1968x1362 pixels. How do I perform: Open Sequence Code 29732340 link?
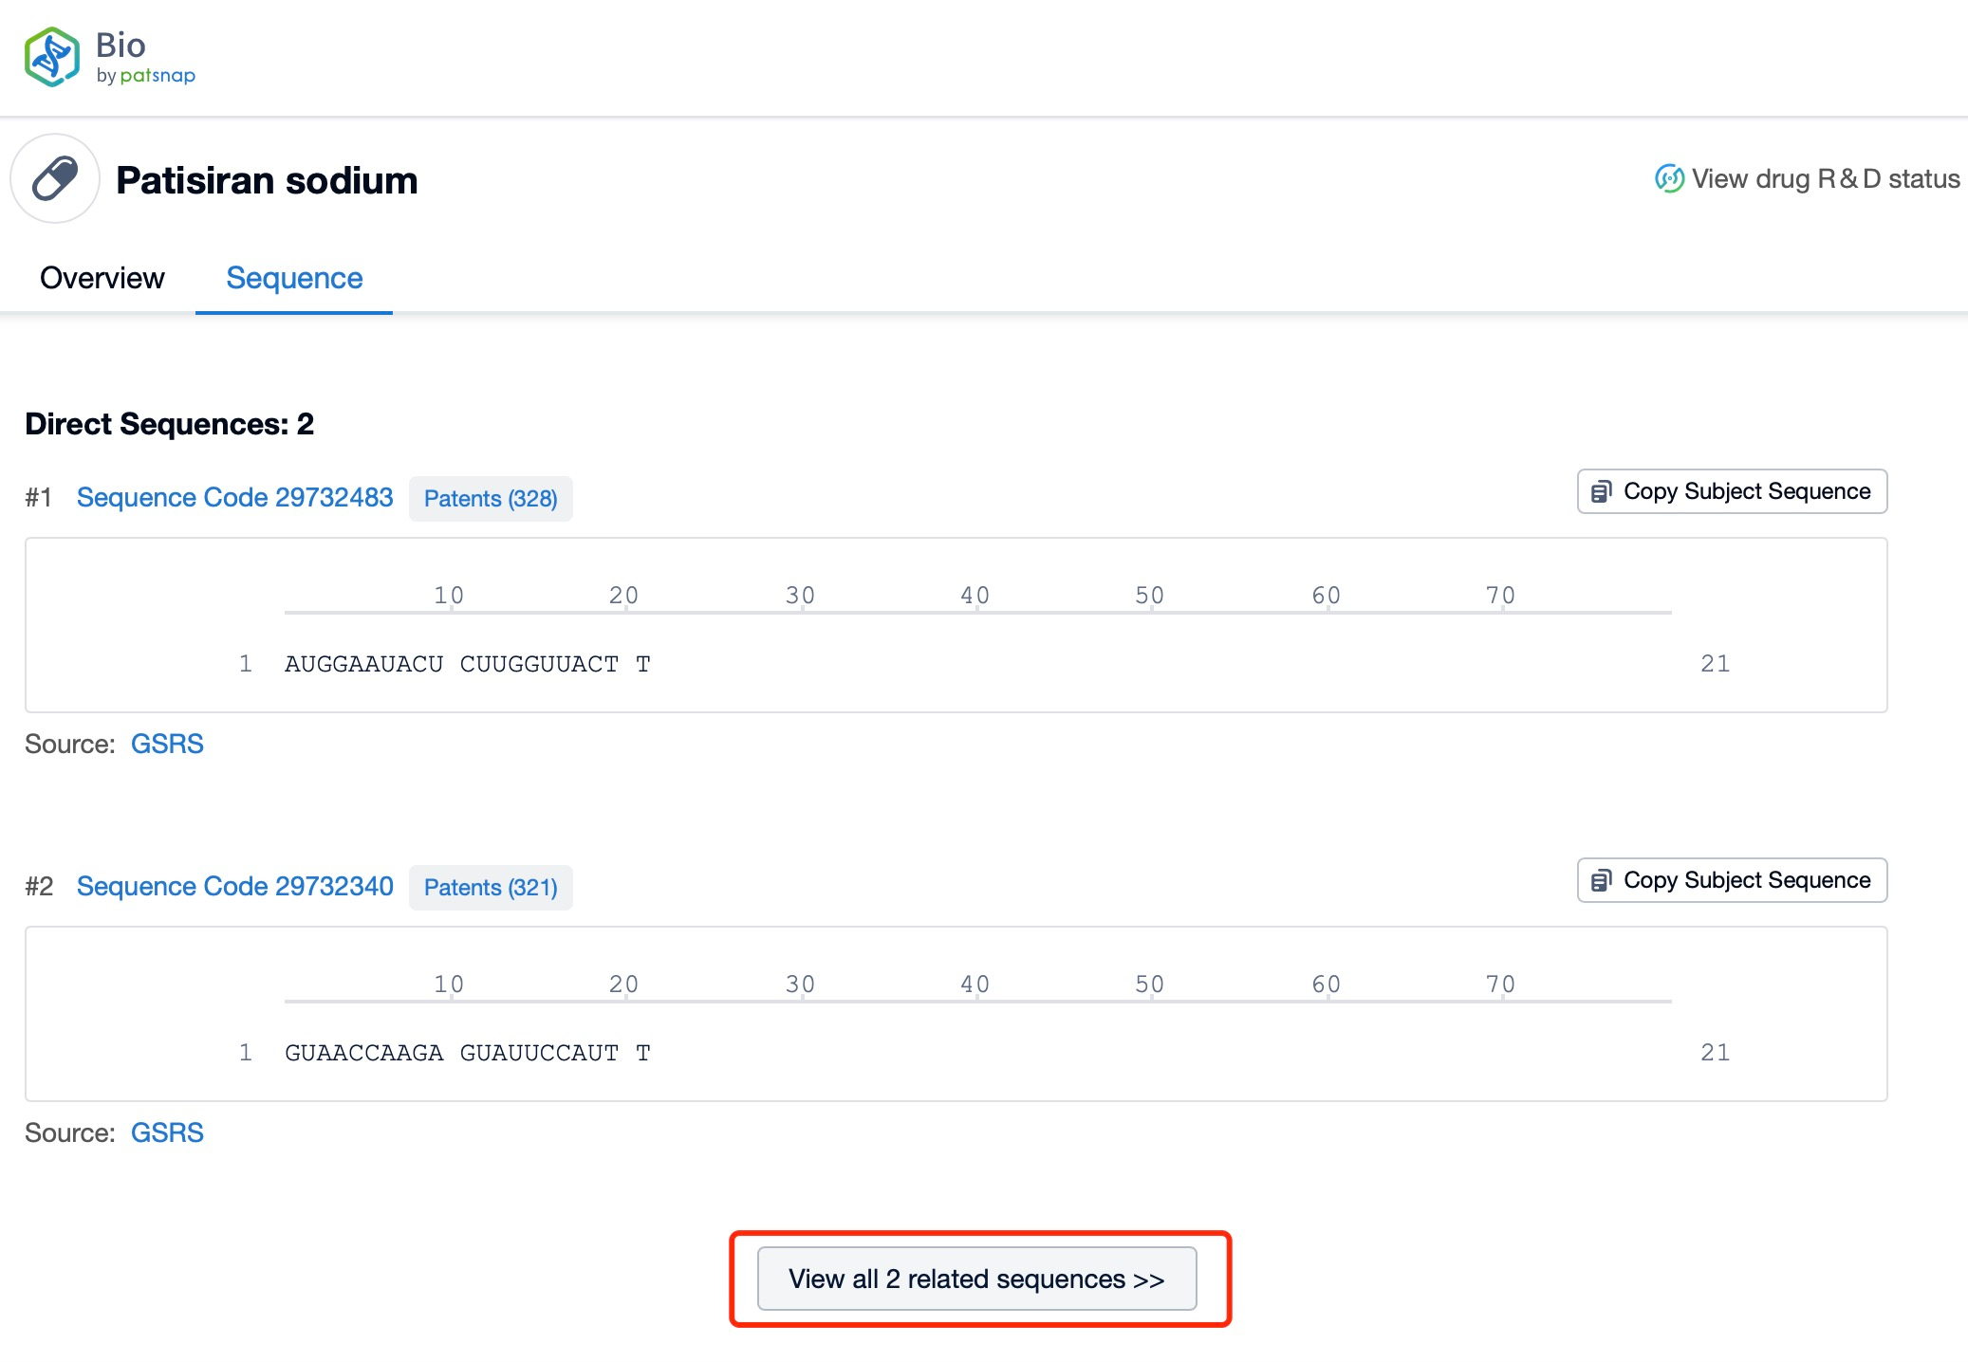coord(234,886)
